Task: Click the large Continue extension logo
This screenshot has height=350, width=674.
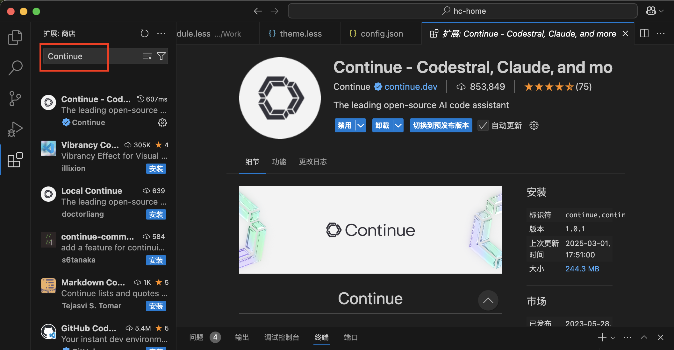Action: point(280,98)
